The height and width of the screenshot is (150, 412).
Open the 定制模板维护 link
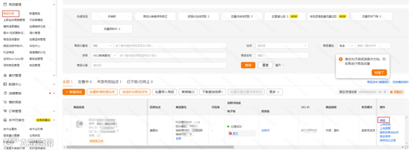tap(401, 82)
